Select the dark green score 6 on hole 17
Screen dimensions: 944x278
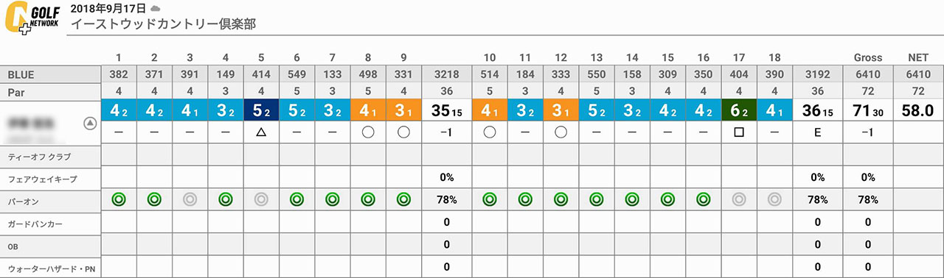[x=738, y=110]
